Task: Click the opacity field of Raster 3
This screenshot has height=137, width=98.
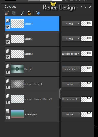Action: [87, 39]
